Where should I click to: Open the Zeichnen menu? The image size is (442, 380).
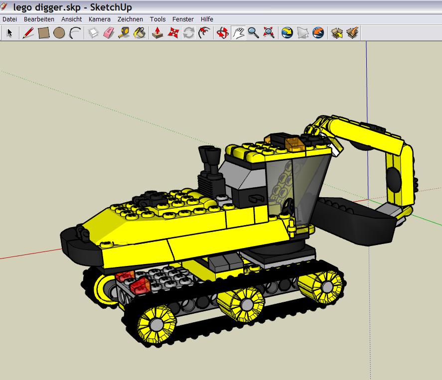(130, 19)
